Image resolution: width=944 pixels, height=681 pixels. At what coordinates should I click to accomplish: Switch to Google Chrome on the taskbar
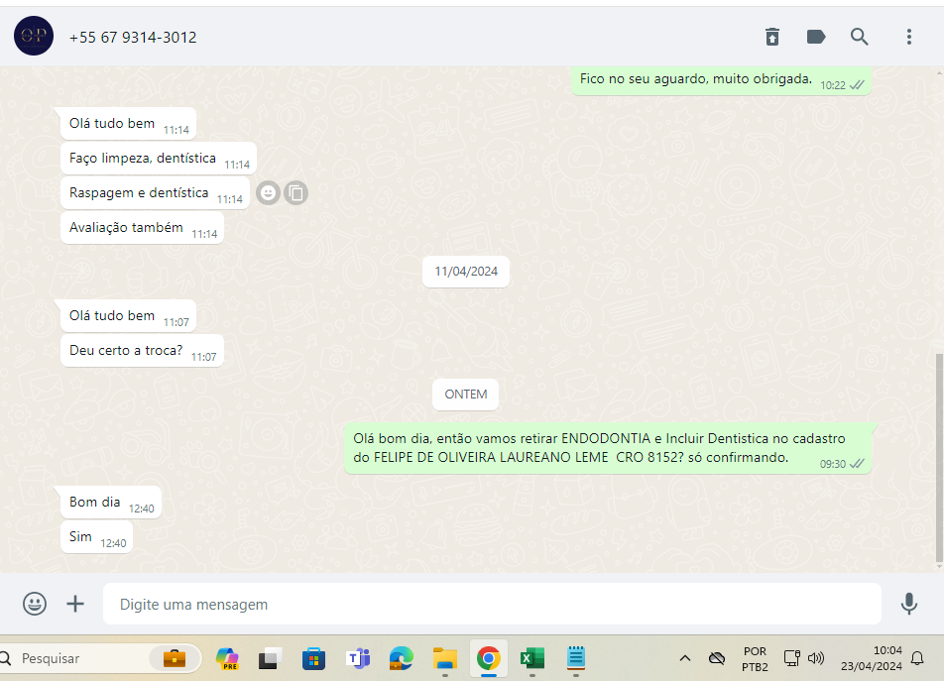[x=488, y=659]
